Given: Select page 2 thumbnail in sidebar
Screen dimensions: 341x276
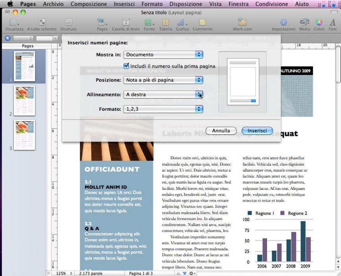Looking at the screenshot, I should 24,100.
